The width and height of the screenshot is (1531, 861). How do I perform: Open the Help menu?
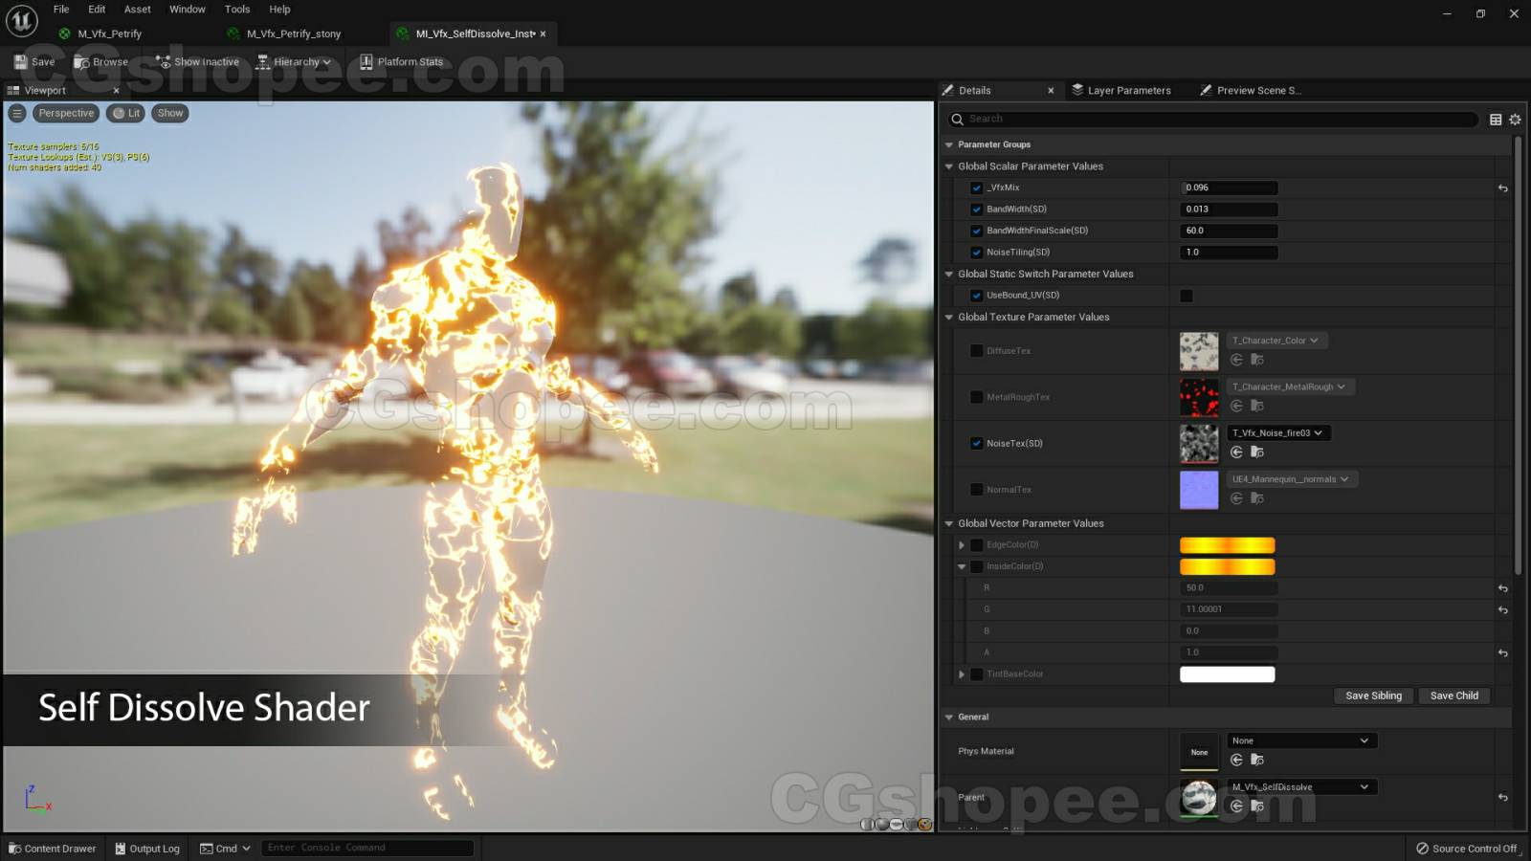[279, 10]
